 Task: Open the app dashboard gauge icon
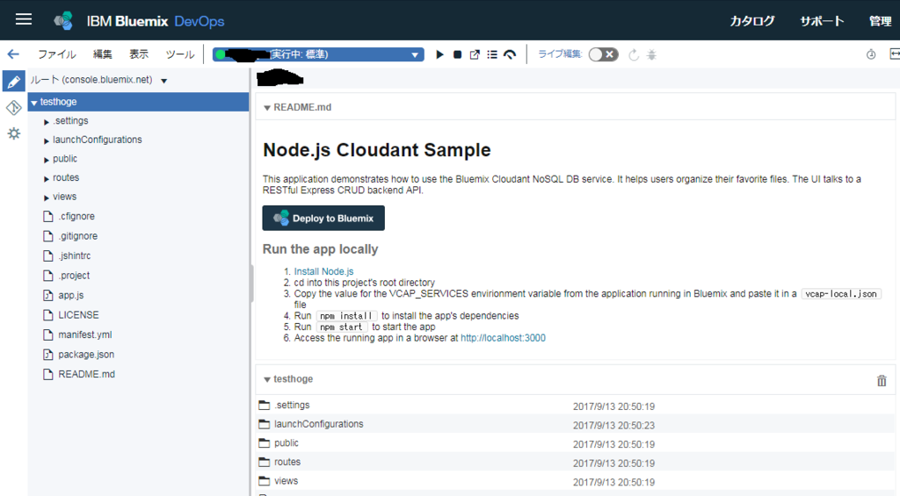tap(510, 54)
